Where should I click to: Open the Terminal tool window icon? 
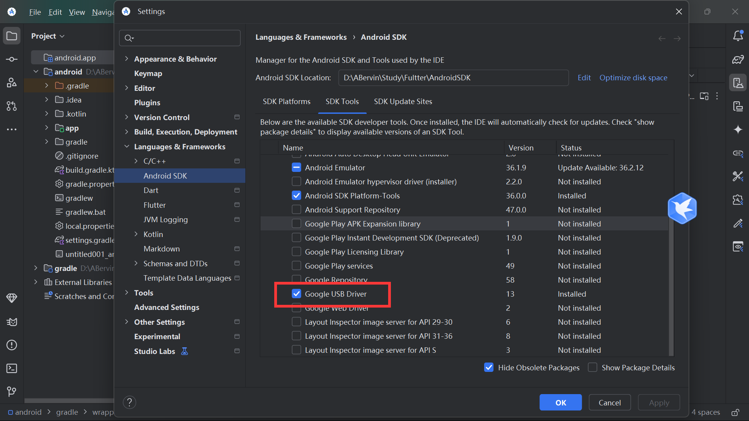[x=12, y=368]
